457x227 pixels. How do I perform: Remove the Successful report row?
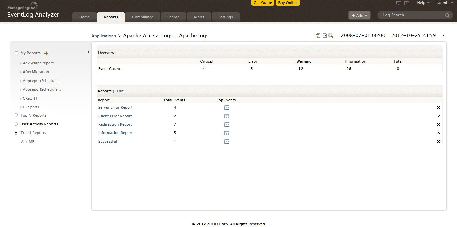click(x=439, y=142)
